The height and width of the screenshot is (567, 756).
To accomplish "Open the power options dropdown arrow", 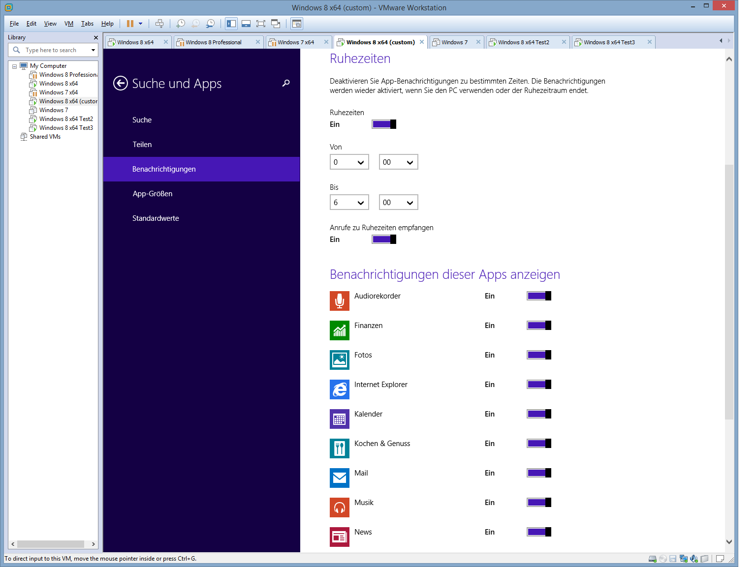I will 141,24.
